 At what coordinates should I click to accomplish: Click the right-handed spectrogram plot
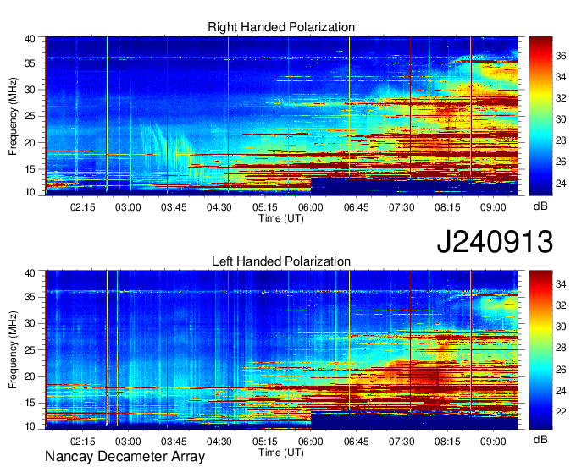pos(282,116)
